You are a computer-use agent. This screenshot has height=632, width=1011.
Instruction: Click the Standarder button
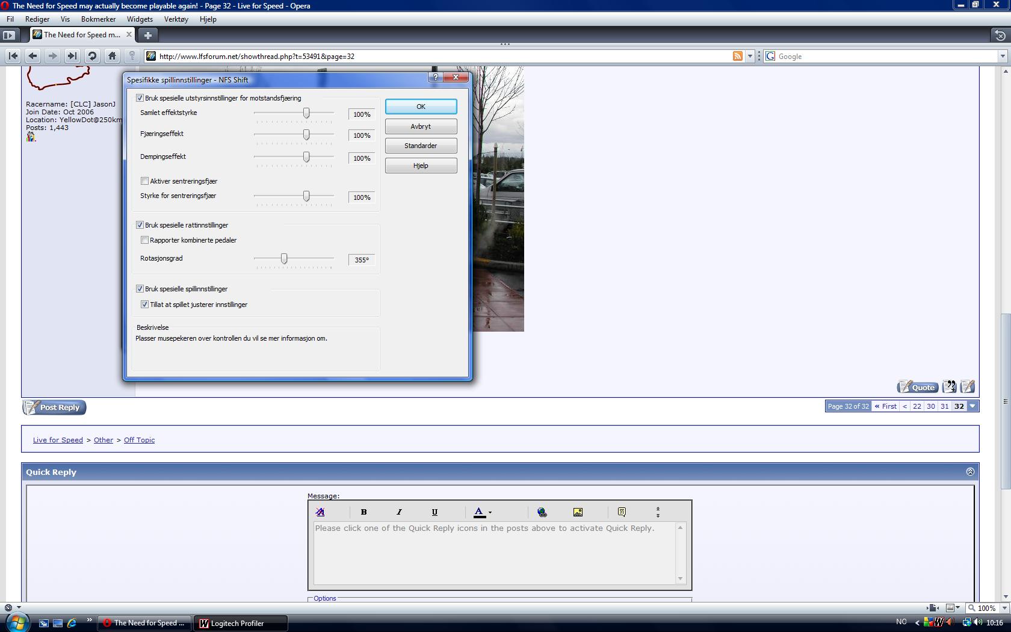coord(421,146)
